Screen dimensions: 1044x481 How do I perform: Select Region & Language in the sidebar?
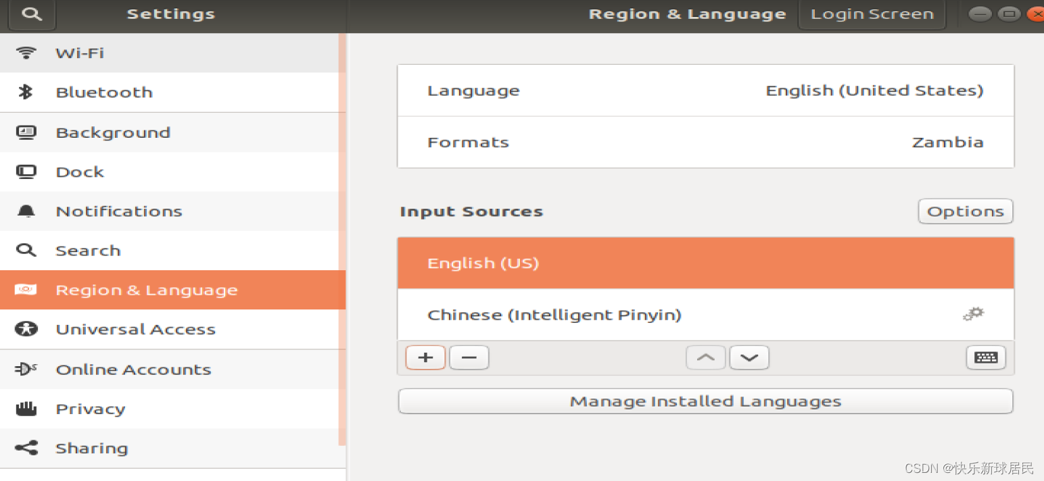tap(146, 290)
